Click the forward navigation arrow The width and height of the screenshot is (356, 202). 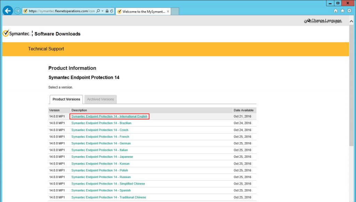17,10
